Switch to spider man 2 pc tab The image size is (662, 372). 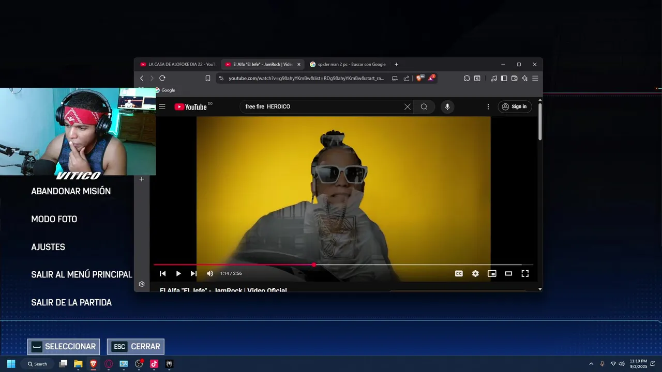(348, 65)
